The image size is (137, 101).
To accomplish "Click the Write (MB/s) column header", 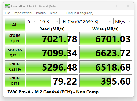I will point(105,29).
